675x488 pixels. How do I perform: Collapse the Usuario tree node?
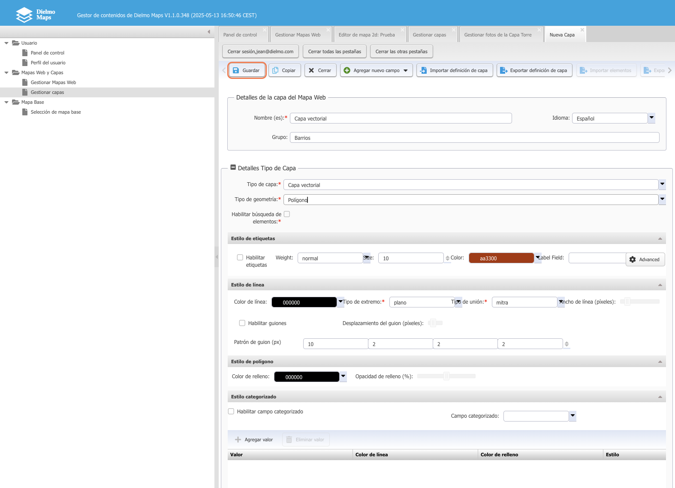click(x=6, y=43)
